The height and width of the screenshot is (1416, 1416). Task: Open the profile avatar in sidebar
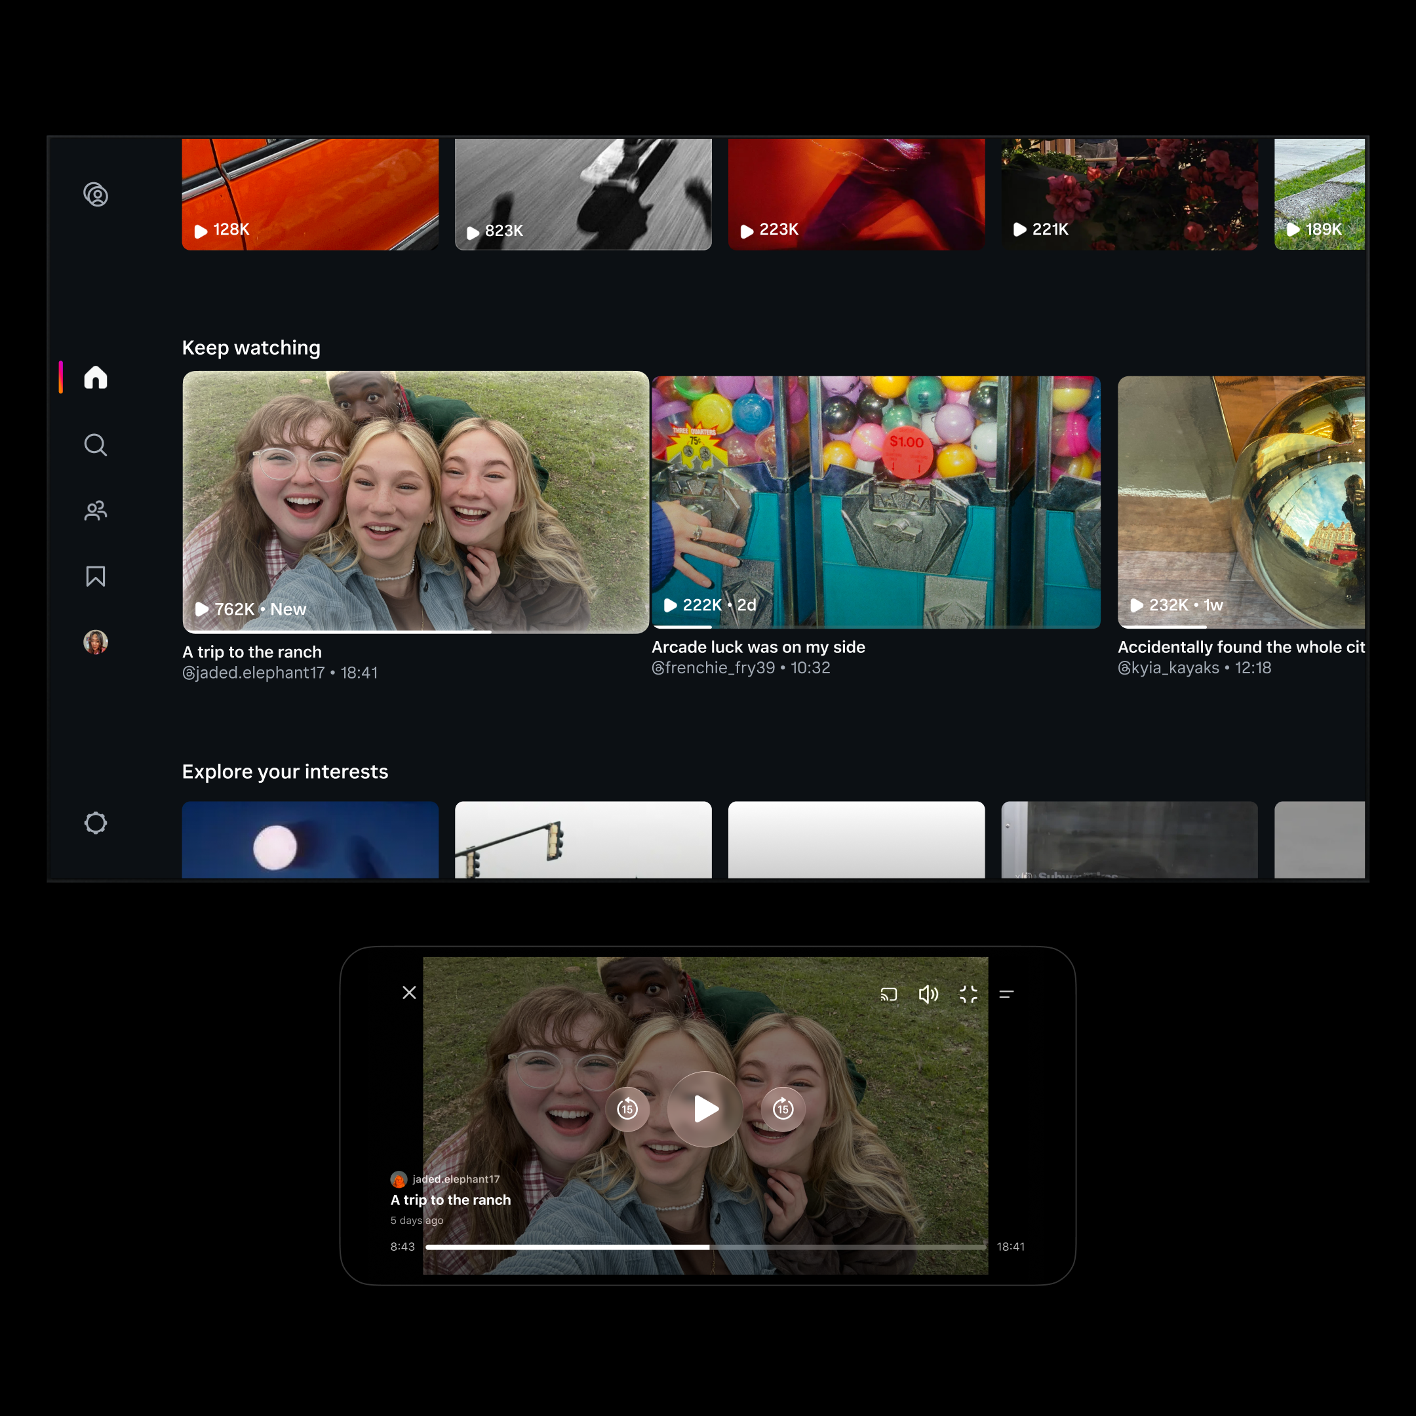pyautogui.click(x=95, y=642)
